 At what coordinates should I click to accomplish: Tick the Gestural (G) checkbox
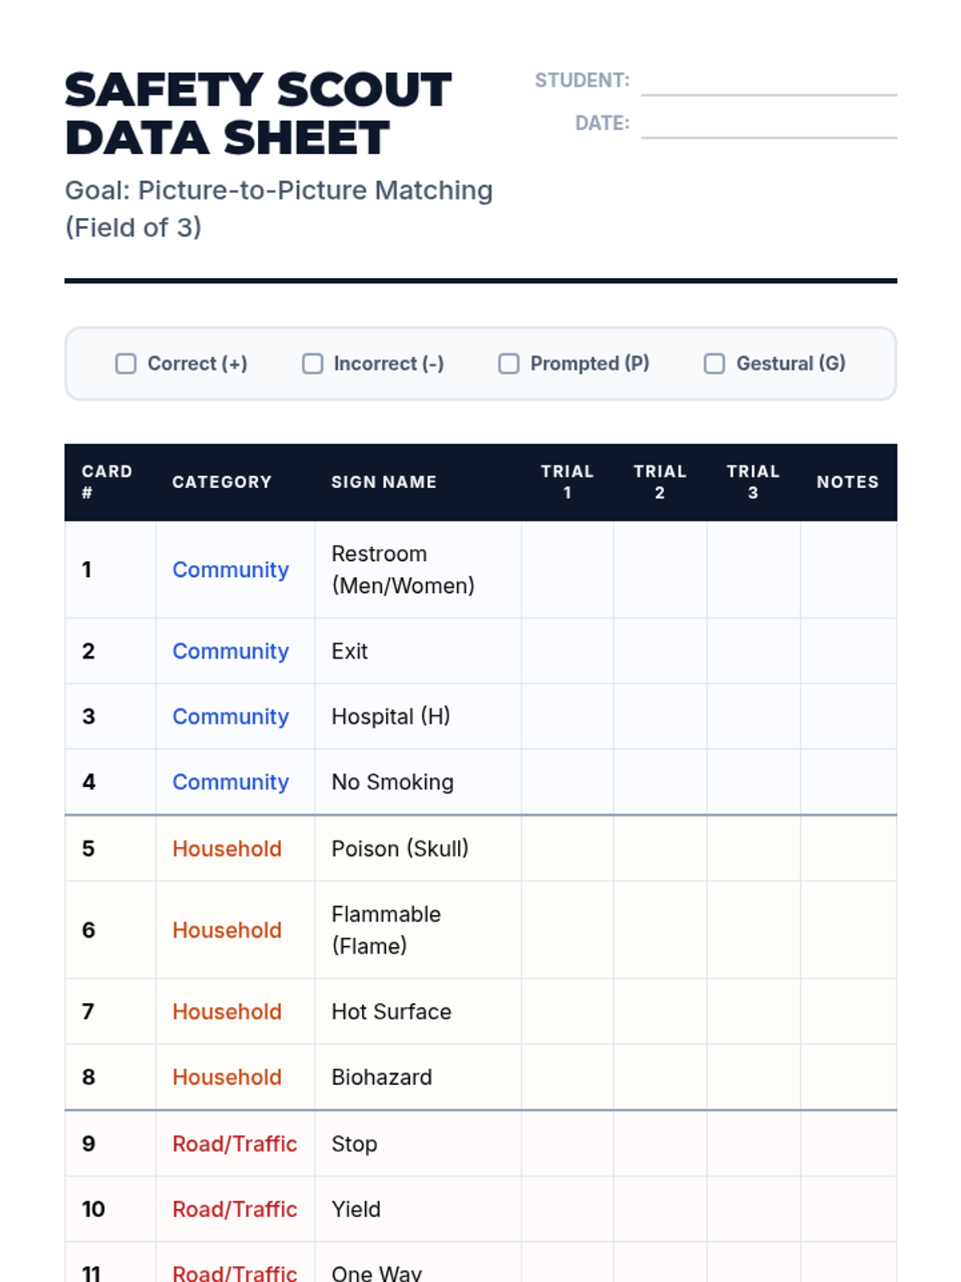[714, 364]
